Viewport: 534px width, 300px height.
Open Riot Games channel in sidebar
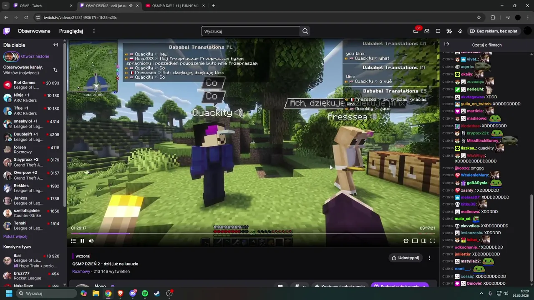tap(31, 85)
